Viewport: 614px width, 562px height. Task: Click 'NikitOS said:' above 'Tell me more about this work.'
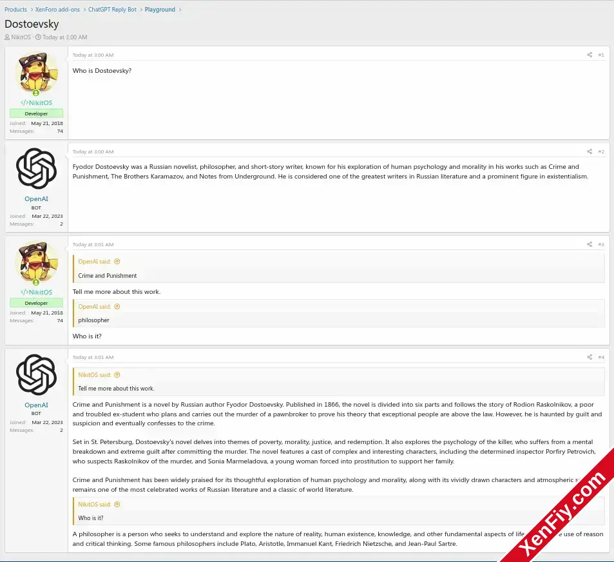pos(95,375)
